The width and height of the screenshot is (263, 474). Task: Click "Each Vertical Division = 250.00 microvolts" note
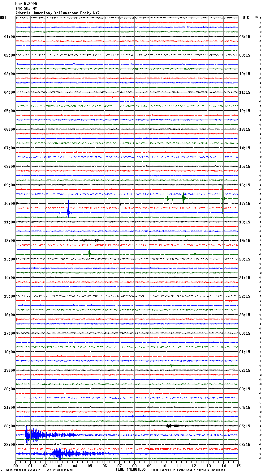point(40,470)
